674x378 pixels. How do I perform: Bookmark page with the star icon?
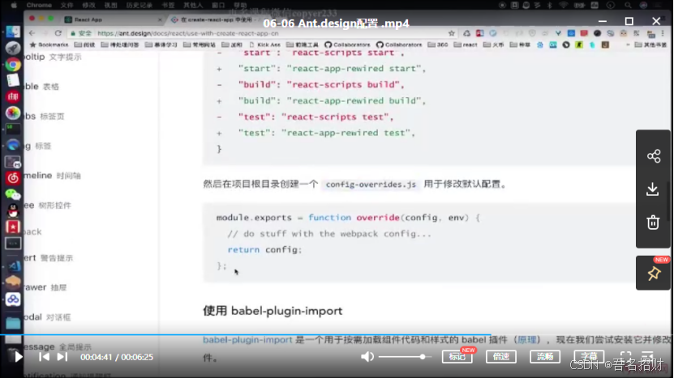[451, 33]
